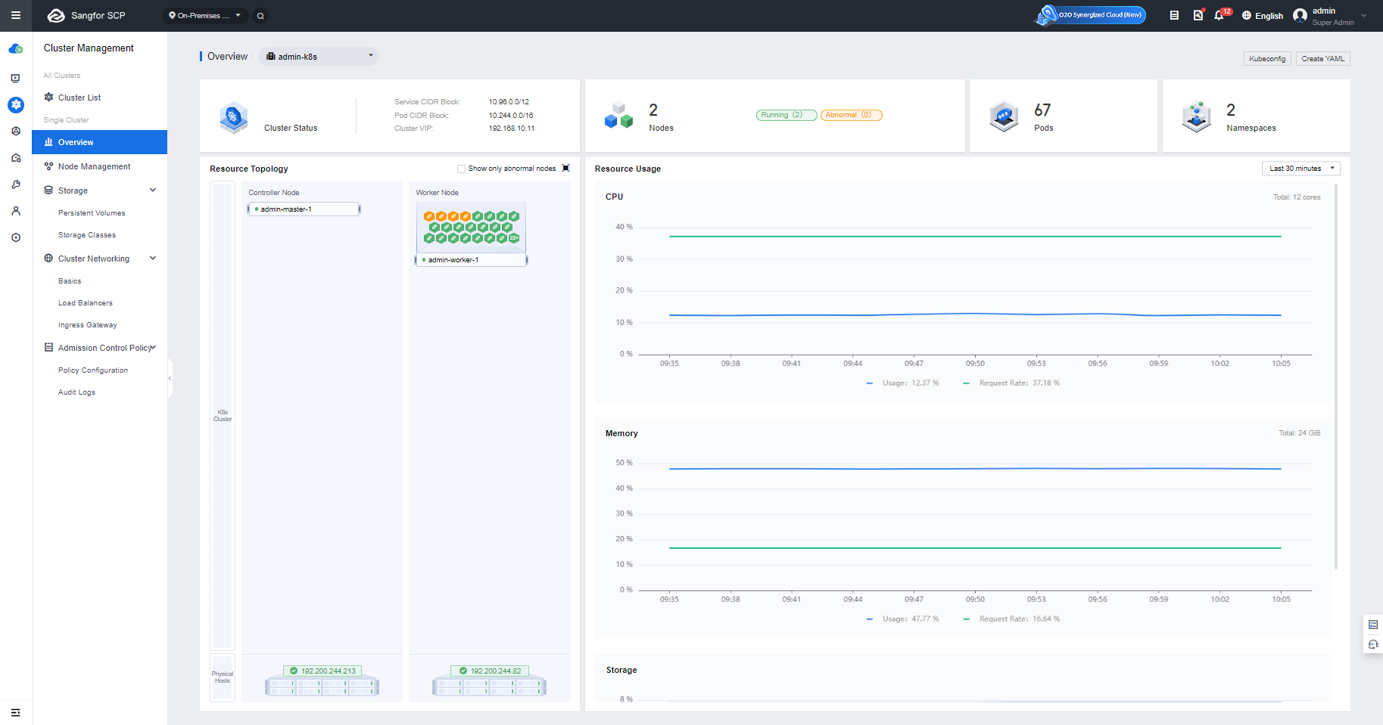
Task: Enable Show only abnormal nodes checkbox
Action: pyautogui.click(x=461, y=169)
